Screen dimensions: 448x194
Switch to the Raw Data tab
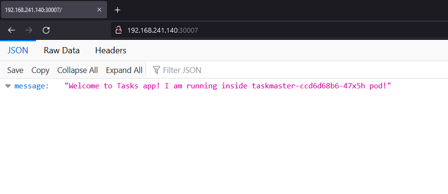tap(62, 50)
